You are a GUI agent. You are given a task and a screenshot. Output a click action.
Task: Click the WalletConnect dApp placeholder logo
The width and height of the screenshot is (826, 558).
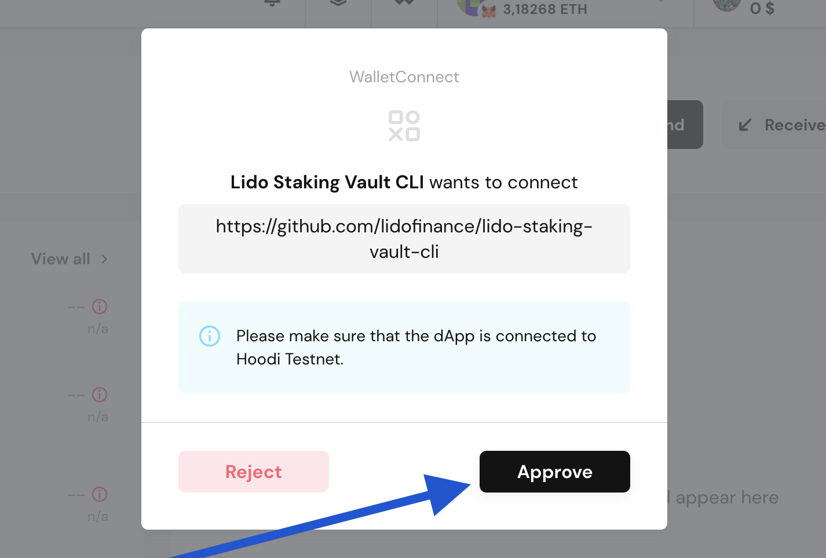(404, 126)
